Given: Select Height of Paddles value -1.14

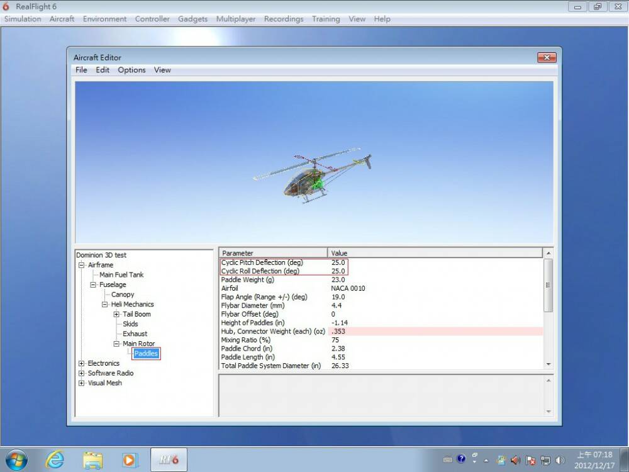Looking at the screenshot, I should click(340, 323).
